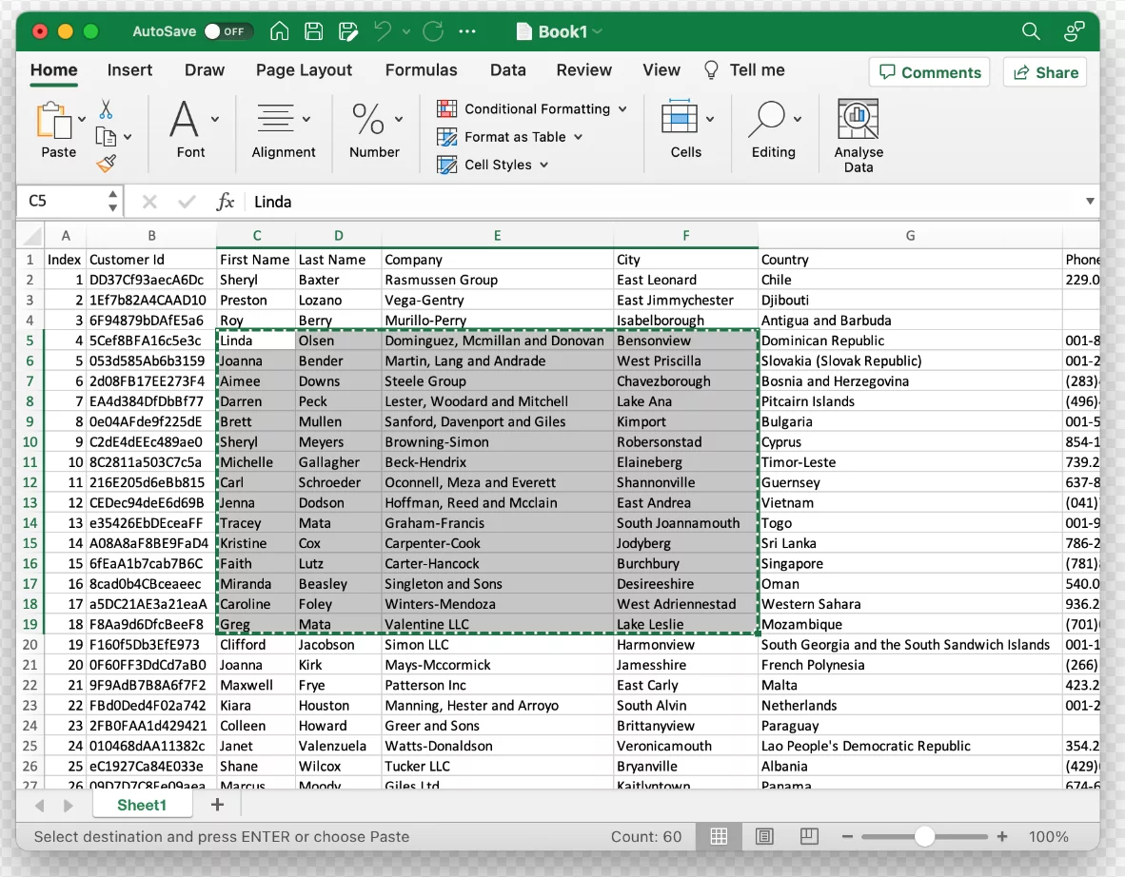Open the View tab
1125x877 pixels.
[x=661, y=70]
